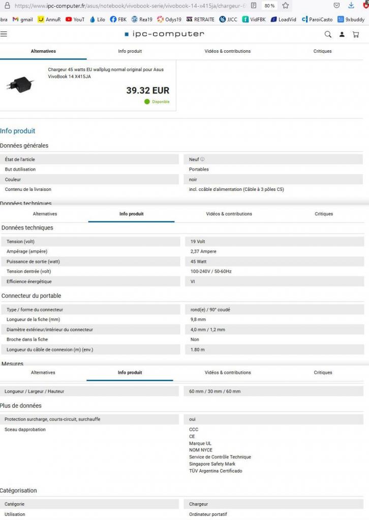Click the Efficience énergétique label
This screenshot has width=369, height=520.
[29, 281]
